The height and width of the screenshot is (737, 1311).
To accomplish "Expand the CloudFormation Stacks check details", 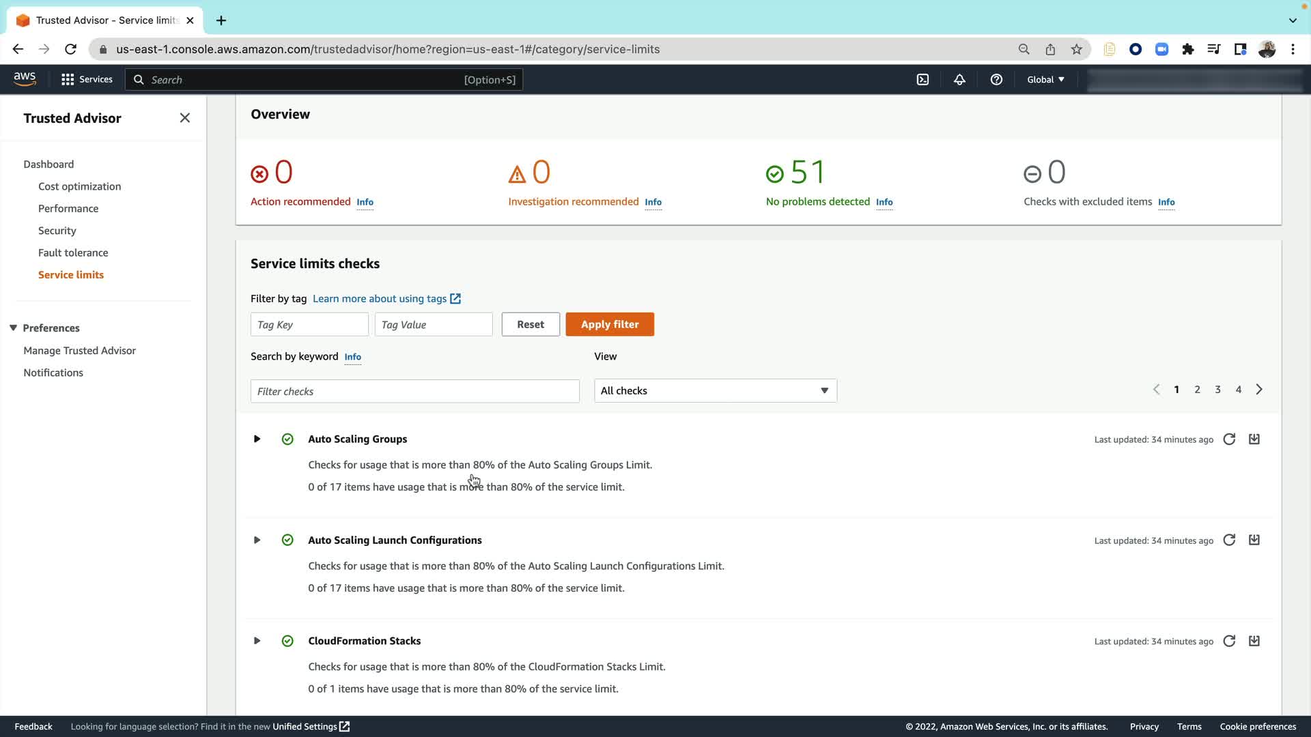I will click(x=257, y=641).
